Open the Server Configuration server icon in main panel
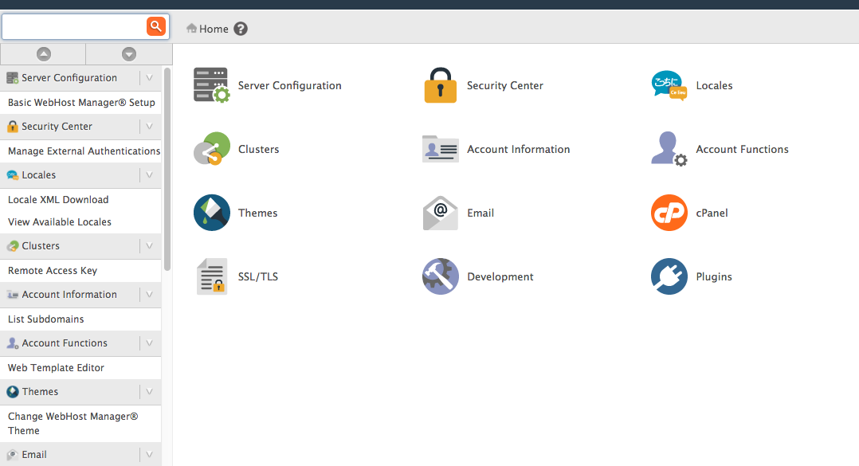This screenshot has height=466, width=859. pos(211,85)
